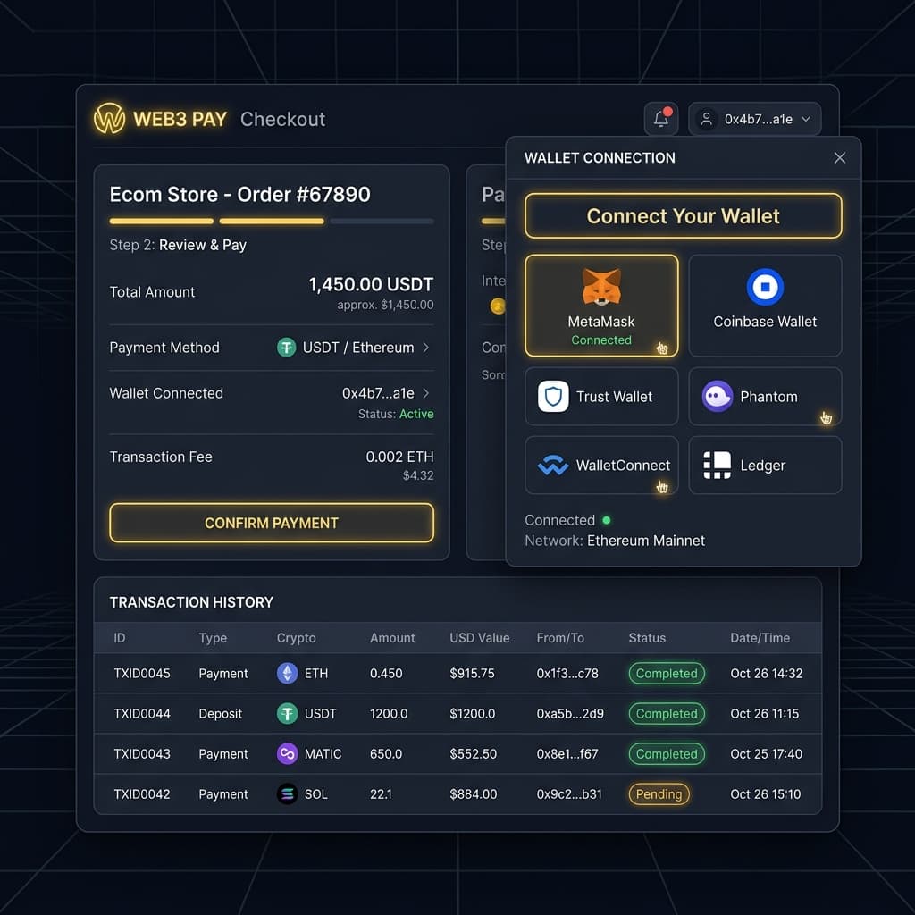Choose the Phantom wallet option
This screenshot has width=915, height=915.
tap(765, 396)
